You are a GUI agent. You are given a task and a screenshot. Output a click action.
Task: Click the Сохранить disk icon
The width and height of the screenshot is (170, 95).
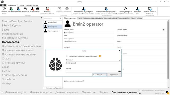tap(59, 9)
